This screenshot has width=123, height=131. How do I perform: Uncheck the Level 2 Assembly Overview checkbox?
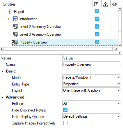tap(97, 27)
